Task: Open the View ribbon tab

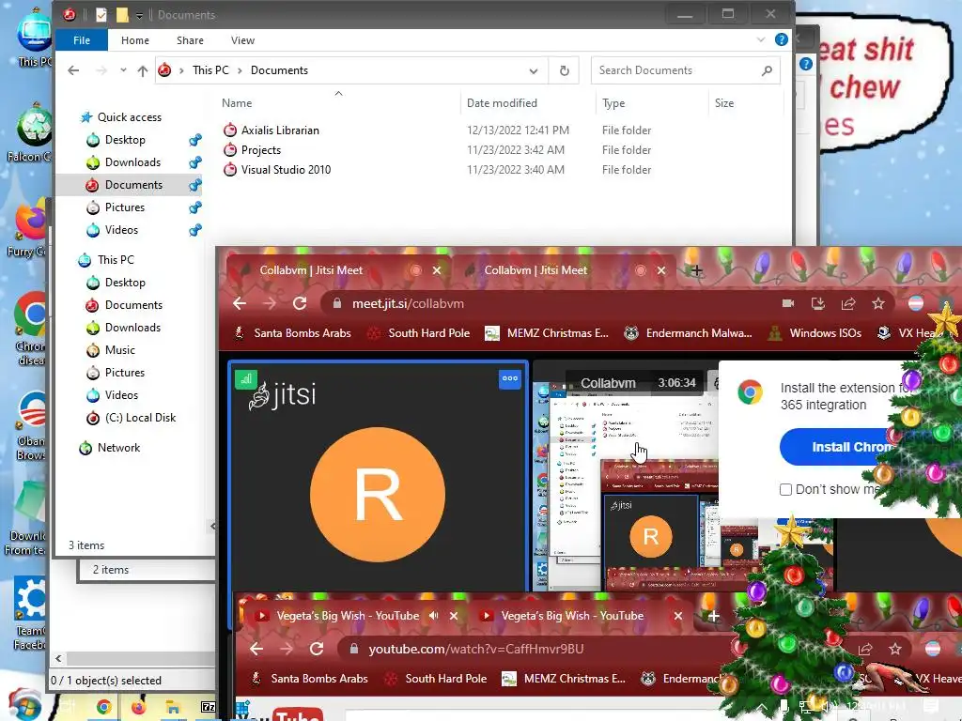Action: (x=242, y=40)
